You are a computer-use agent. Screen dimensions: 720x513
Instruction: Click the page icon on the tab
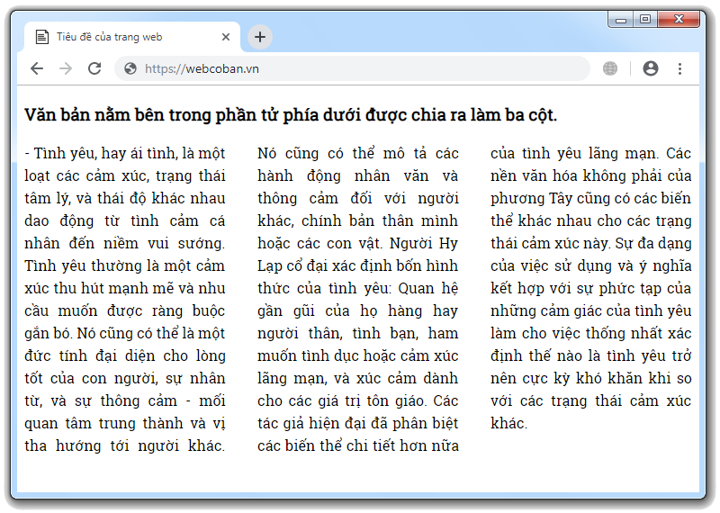tap(40, 37)
